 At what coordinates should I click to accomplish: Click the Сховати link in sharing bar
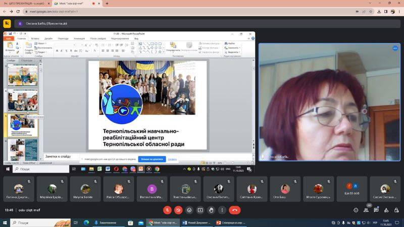click(x=172, y=159)
